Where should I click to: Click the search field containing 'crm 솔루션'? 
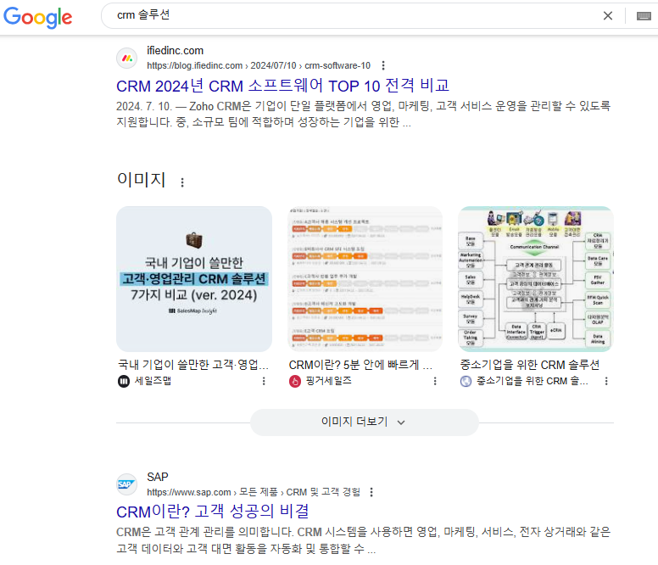353,15
